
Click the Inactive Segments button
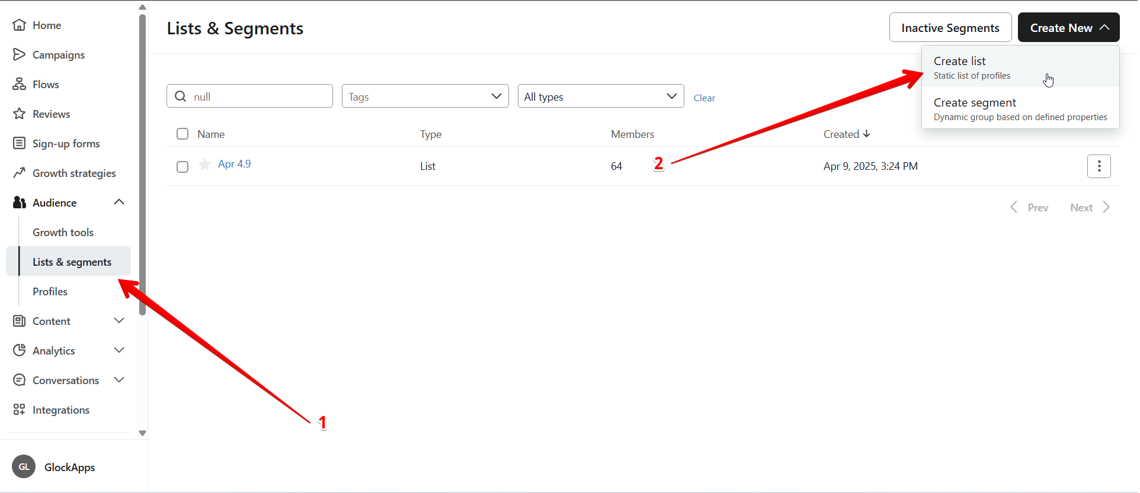[950, 27]
